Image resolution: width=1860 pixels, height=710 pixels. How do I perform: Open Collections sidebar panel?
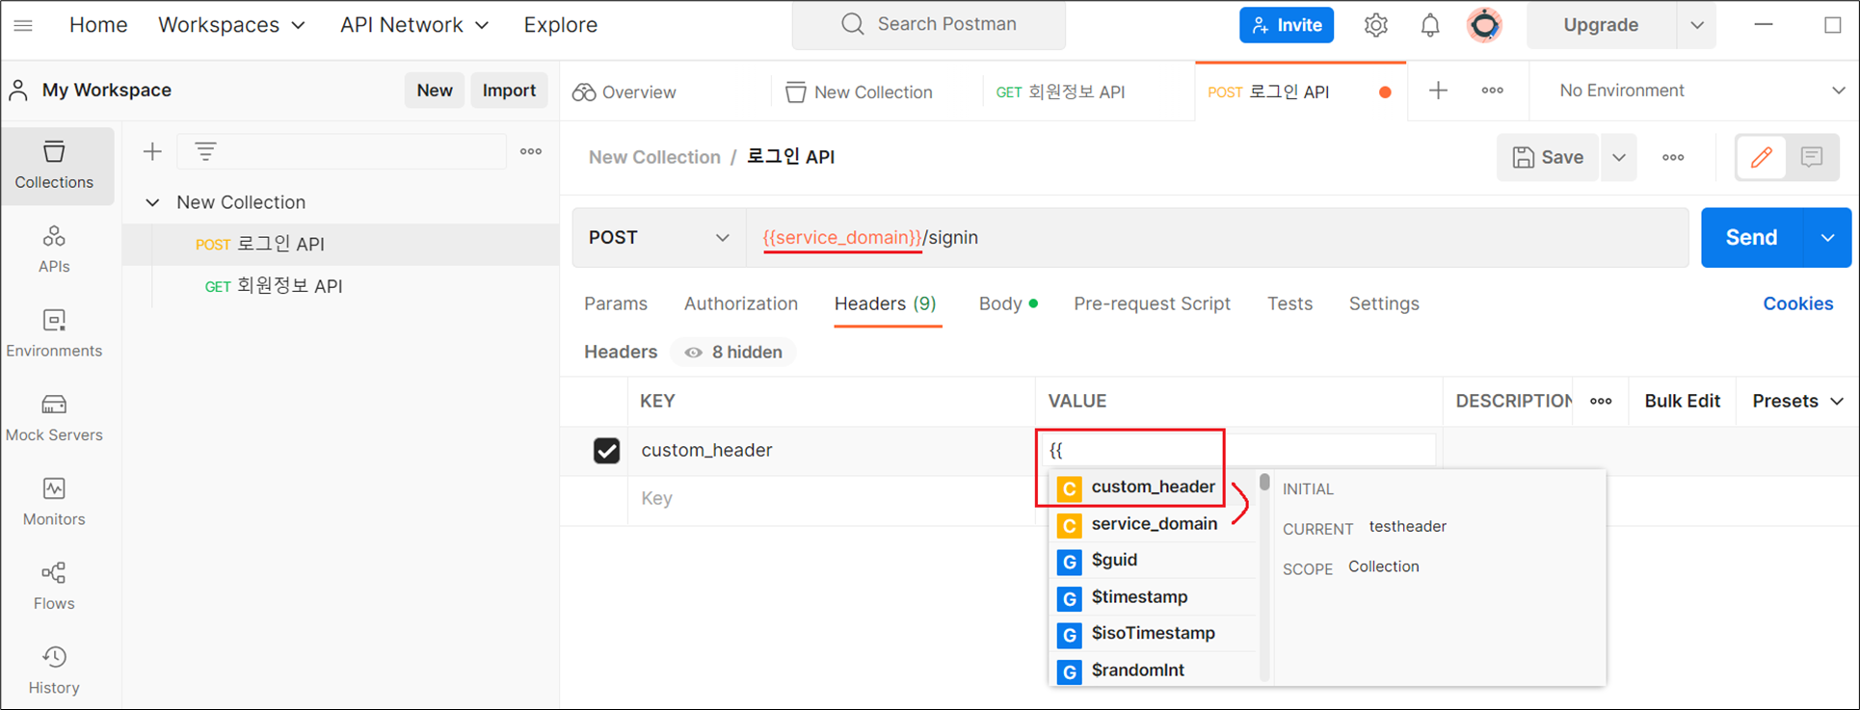[54, 166]
